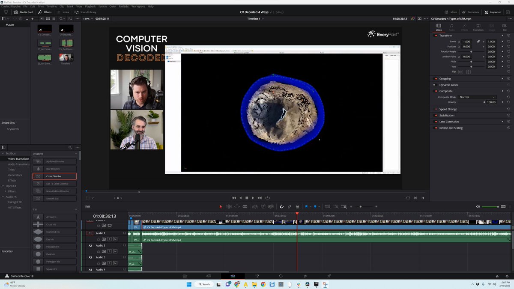Open the Fusion menu
This screenshot has height=289, width=514.
[103, 6]
